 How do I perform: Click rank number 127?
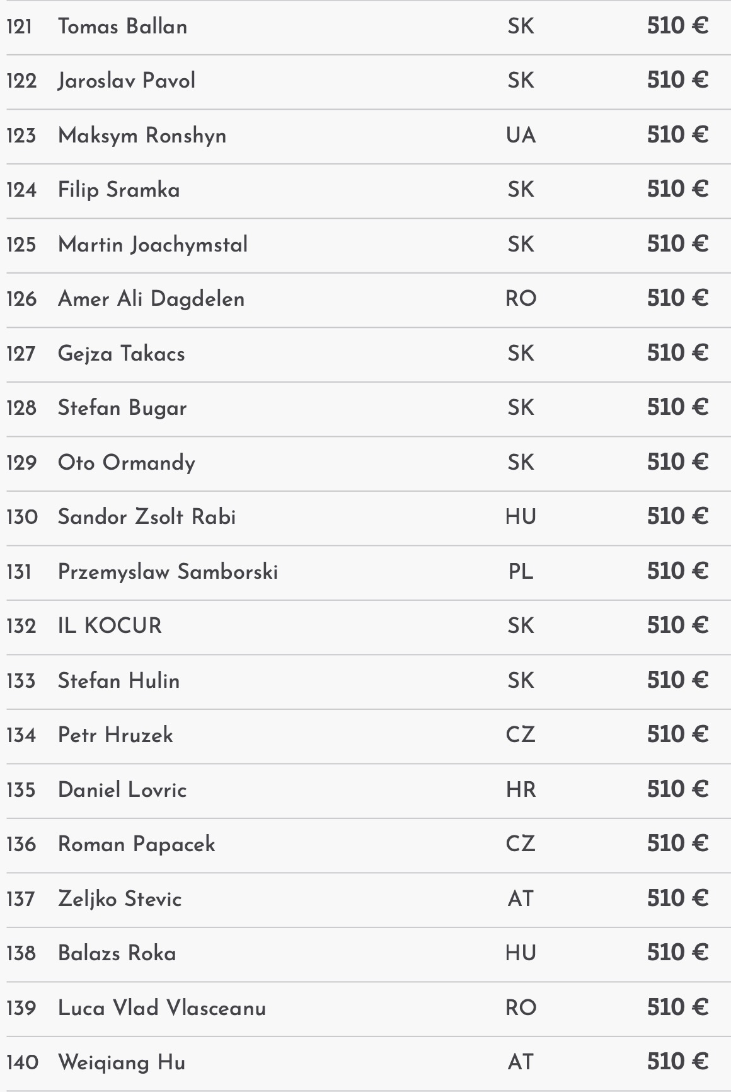coord(21,354)
